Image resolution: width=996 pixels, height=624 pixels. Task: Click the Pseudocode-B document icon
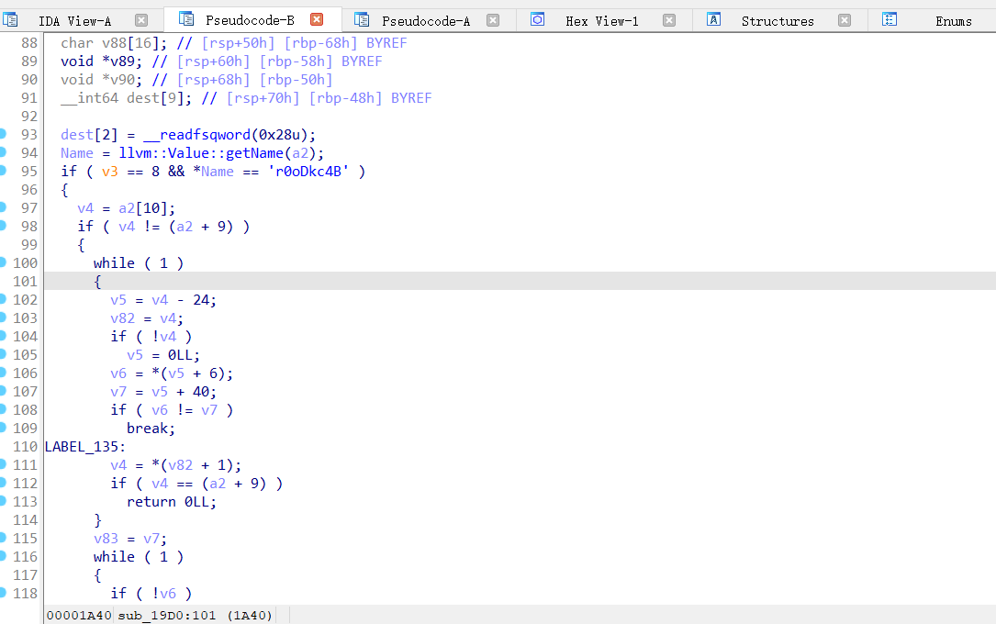(186, 19)
